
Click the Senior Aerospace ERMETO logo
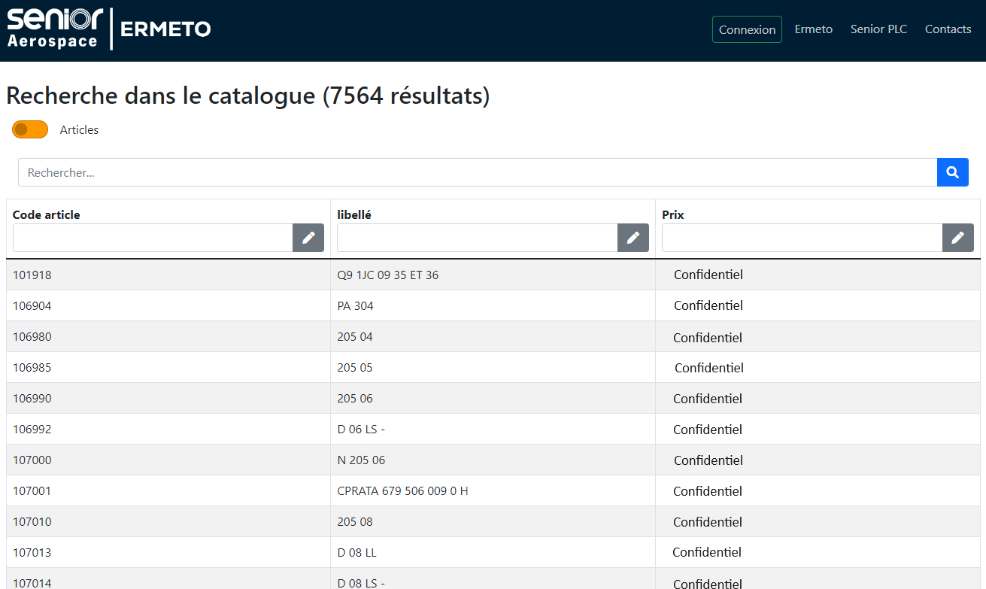(109, 29)
